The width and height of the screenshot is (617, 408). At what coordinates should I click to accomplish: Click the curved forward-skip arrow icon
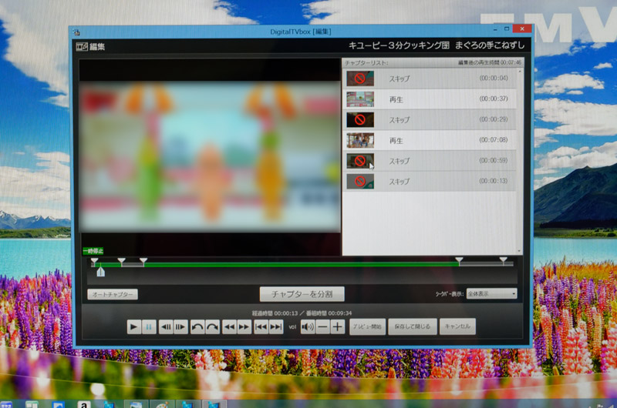(x=212, y=327)
